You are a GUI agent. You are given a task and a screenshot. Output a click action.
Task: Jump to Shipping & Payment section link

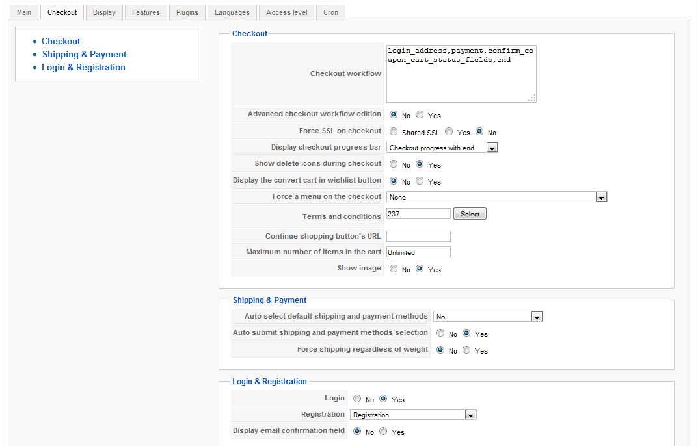84,55
